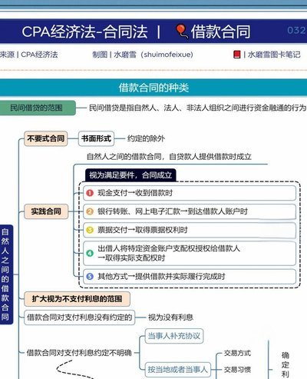Click the 制图 | 水磨雪 (shuimofeixue) text

pyautogui.click(x=143, y=55)
